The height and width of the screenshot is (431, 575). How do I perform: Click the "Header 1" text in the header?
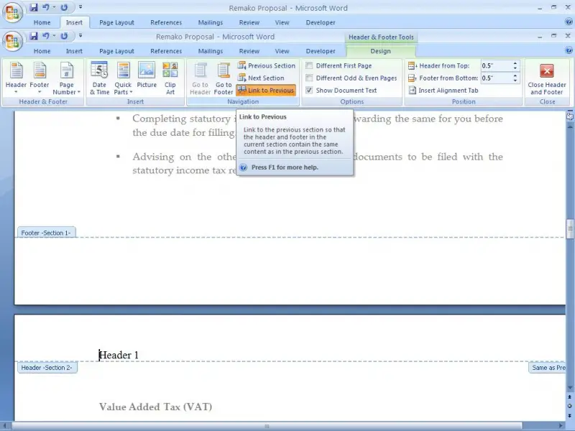pos(119,355)
